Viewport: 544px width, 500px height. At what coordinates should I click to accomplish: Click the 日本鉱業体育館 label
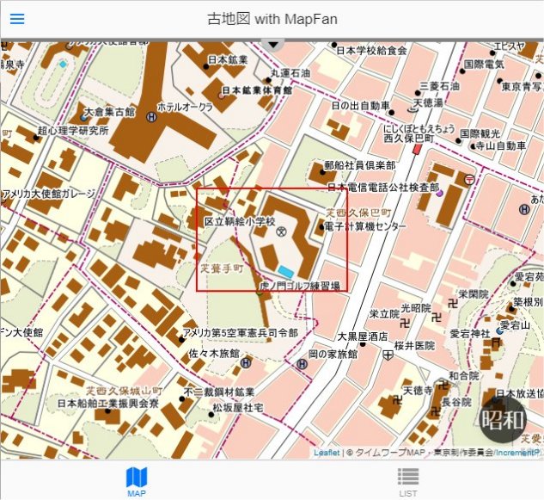[257, 90]
